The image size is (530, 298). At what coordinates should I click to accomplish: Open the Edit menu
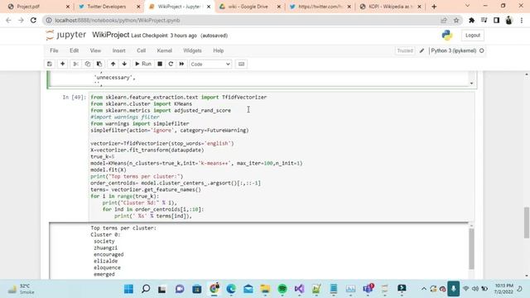coord(74,50)
